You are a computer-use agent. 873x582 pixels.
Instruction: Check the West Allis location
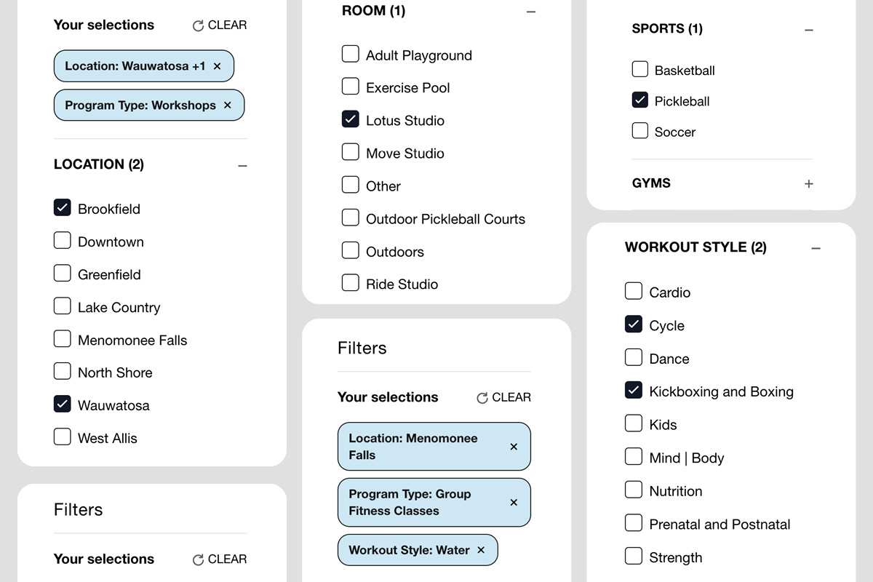pos(63,437)
